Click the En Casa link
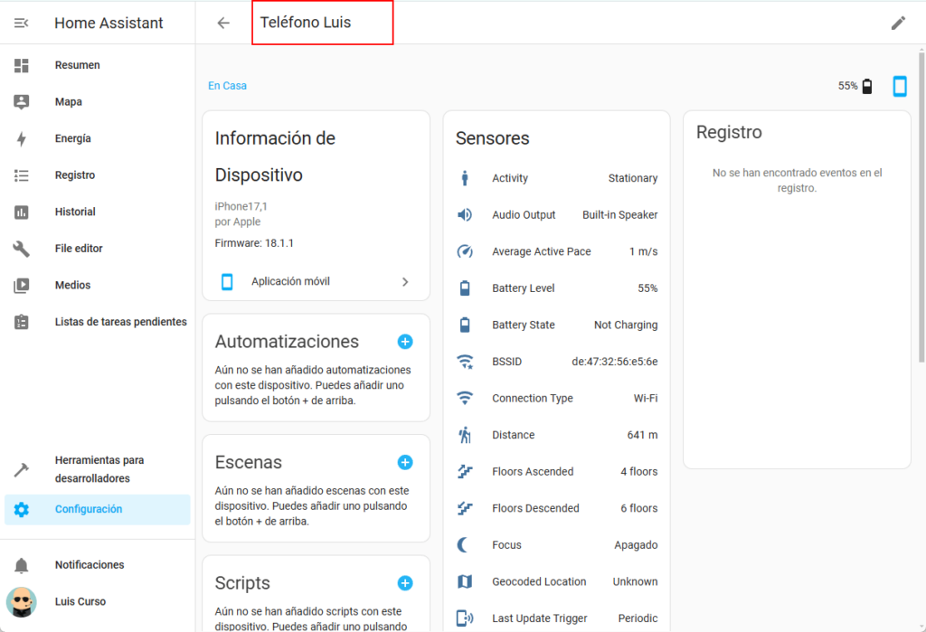The image size is (926, 632). 227,86
